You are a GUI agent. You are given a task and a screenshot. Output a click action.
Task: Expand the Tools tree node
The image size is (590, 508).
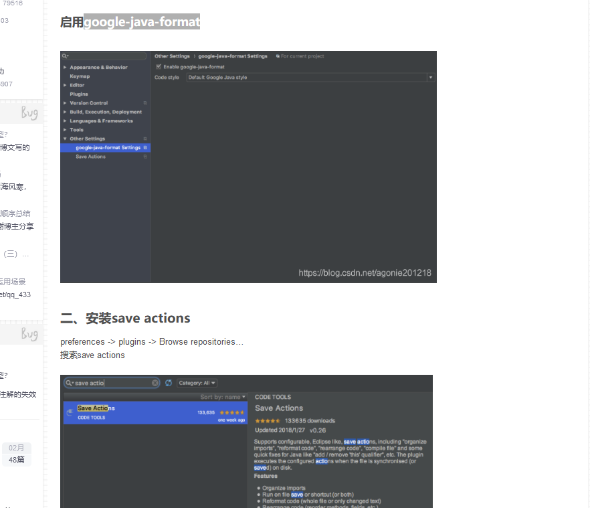[x=65, y=130]
